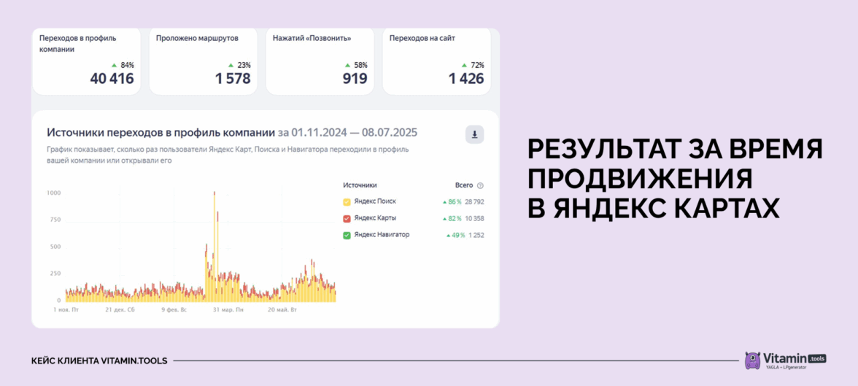Click the Яндекс Навигатор total 1 252
The width and height of the screenshot is (858, 386).
[x=476, y=236]
